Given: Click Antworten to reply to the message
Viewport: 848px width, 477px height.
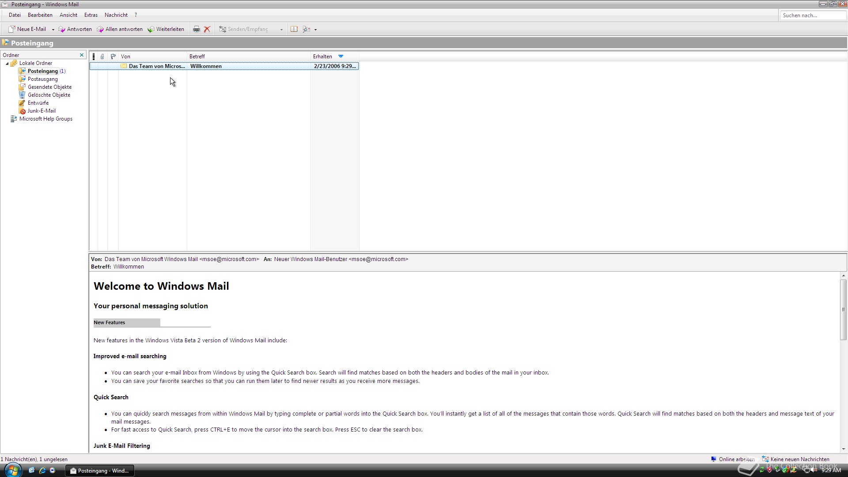Looking at the screenshot, I should pyautogui.click(x=75, y=29).
